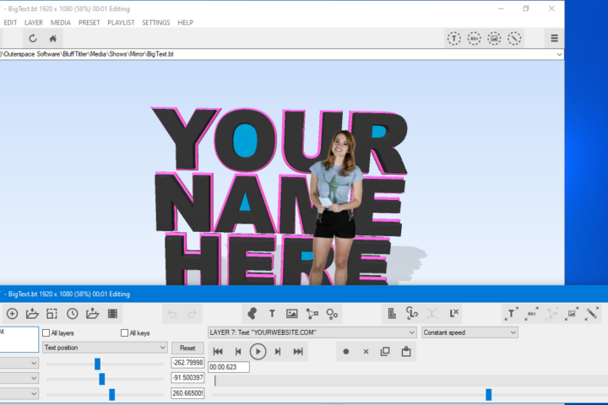608x405 pixels.
Task: Click the paste key clipboard icon
Action: (x=406, y=352)
